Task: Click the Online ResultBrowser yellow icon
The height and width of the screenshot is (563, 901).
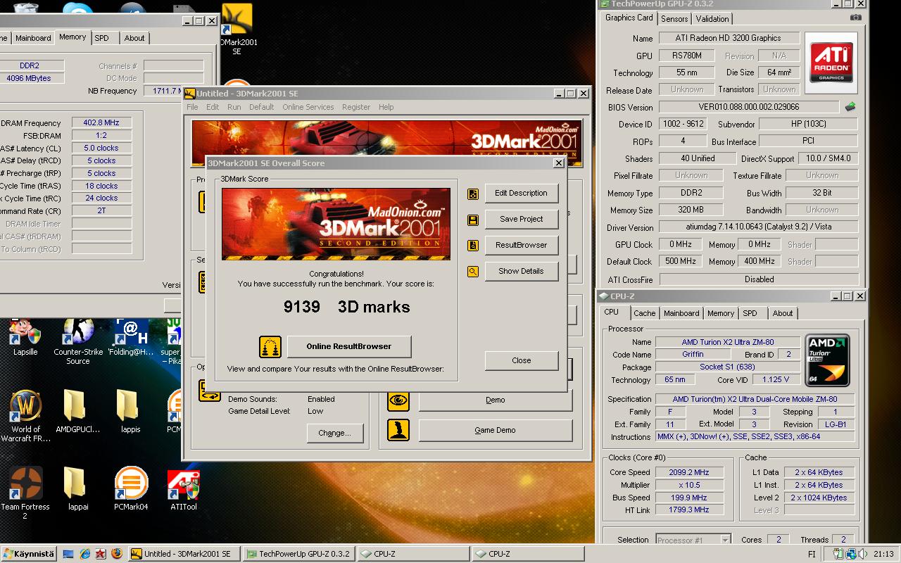Action: (270, 346)
